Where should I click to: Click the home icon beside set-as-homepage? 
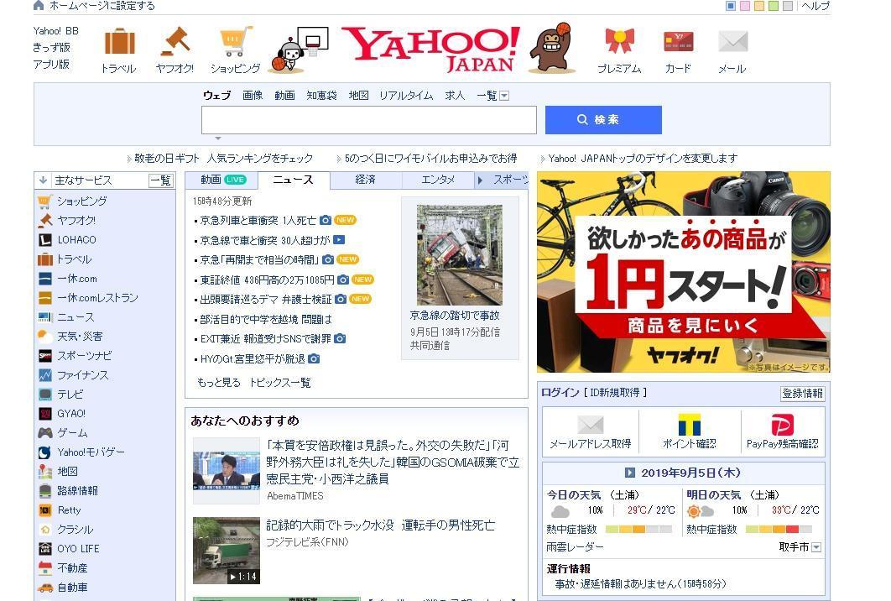39,6
